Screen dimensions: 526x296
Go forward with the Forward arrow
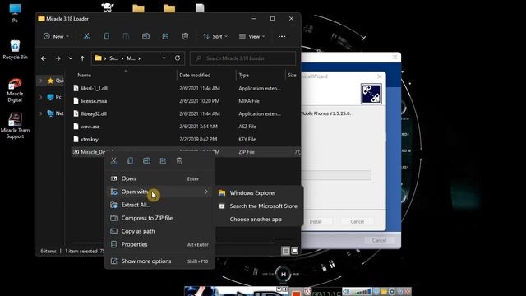(x=58, y=58)
